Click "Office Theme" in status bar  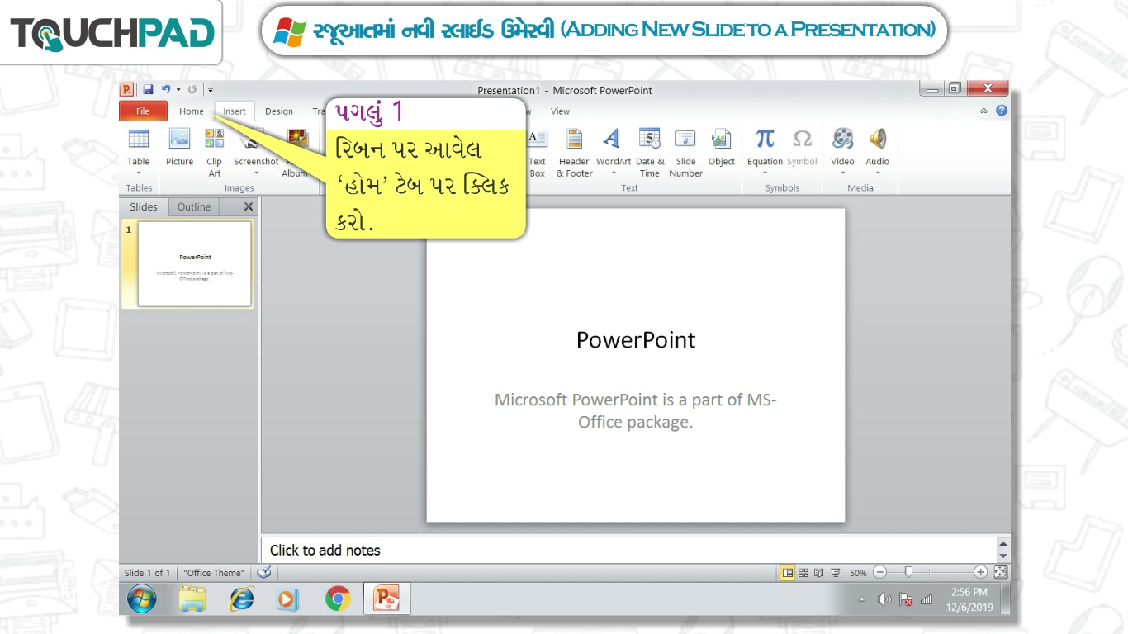(214, 573)
